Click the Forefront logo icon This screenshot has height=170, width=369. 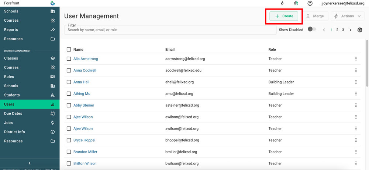pyautogui.click(x=52, y=3)
